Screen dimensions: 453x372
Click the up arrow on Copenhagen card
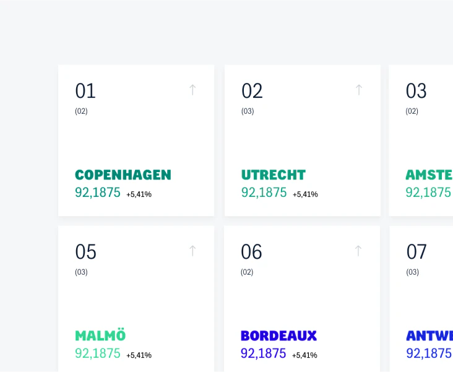tap(192, 90)
